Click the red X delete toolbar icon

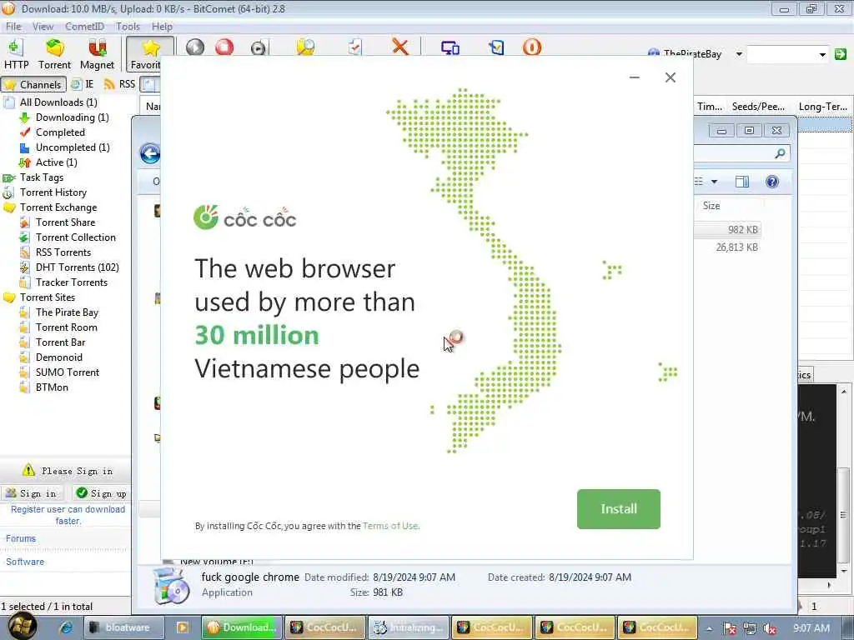pos(400,47)
